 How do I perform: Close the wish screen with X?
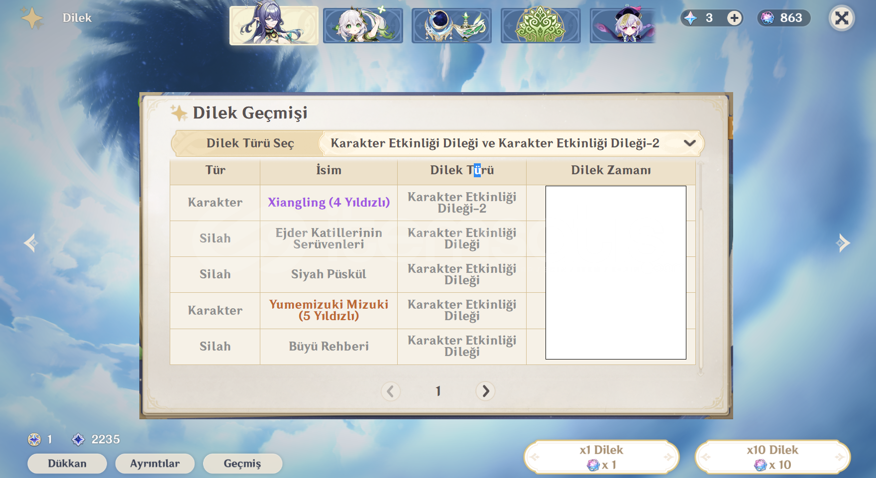click(x=842, y=18)
